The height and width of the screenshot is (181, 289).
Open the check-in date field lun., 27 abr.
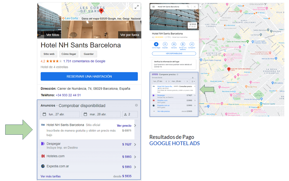(60, 114)
